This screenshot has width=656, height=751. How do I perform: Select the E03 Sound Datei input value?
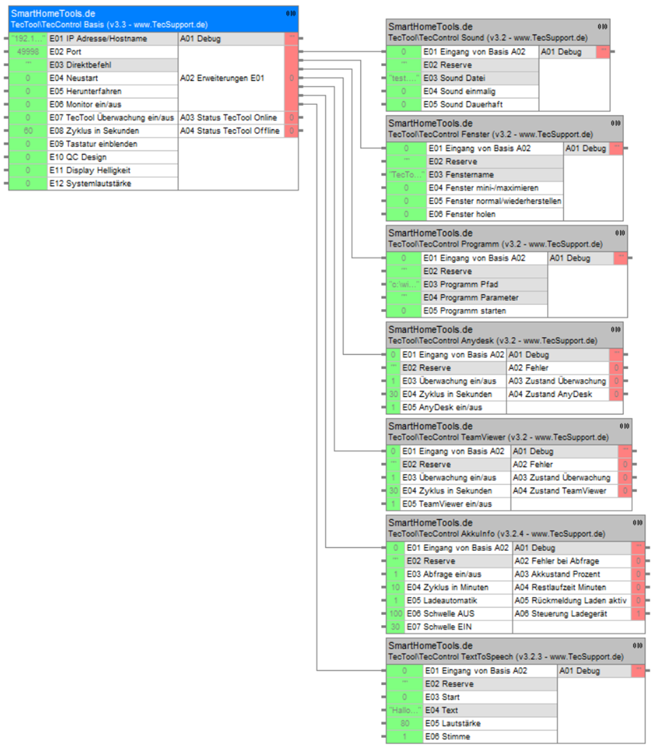(x=404, y=78)
